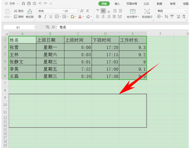Redo the last action
The image size is (189, 148).
(45, 3)
